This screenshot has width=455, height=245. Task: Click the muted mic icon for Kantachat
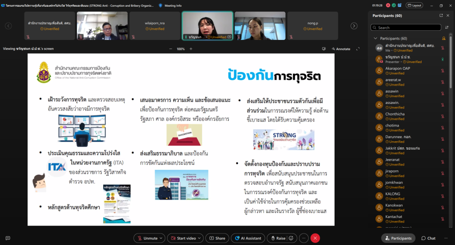pyautogui.click(x=443, y=219)
